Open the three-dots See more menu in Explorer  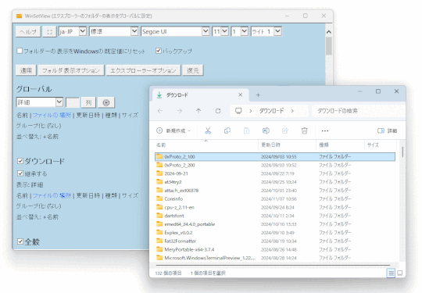[x=325, y=130]
